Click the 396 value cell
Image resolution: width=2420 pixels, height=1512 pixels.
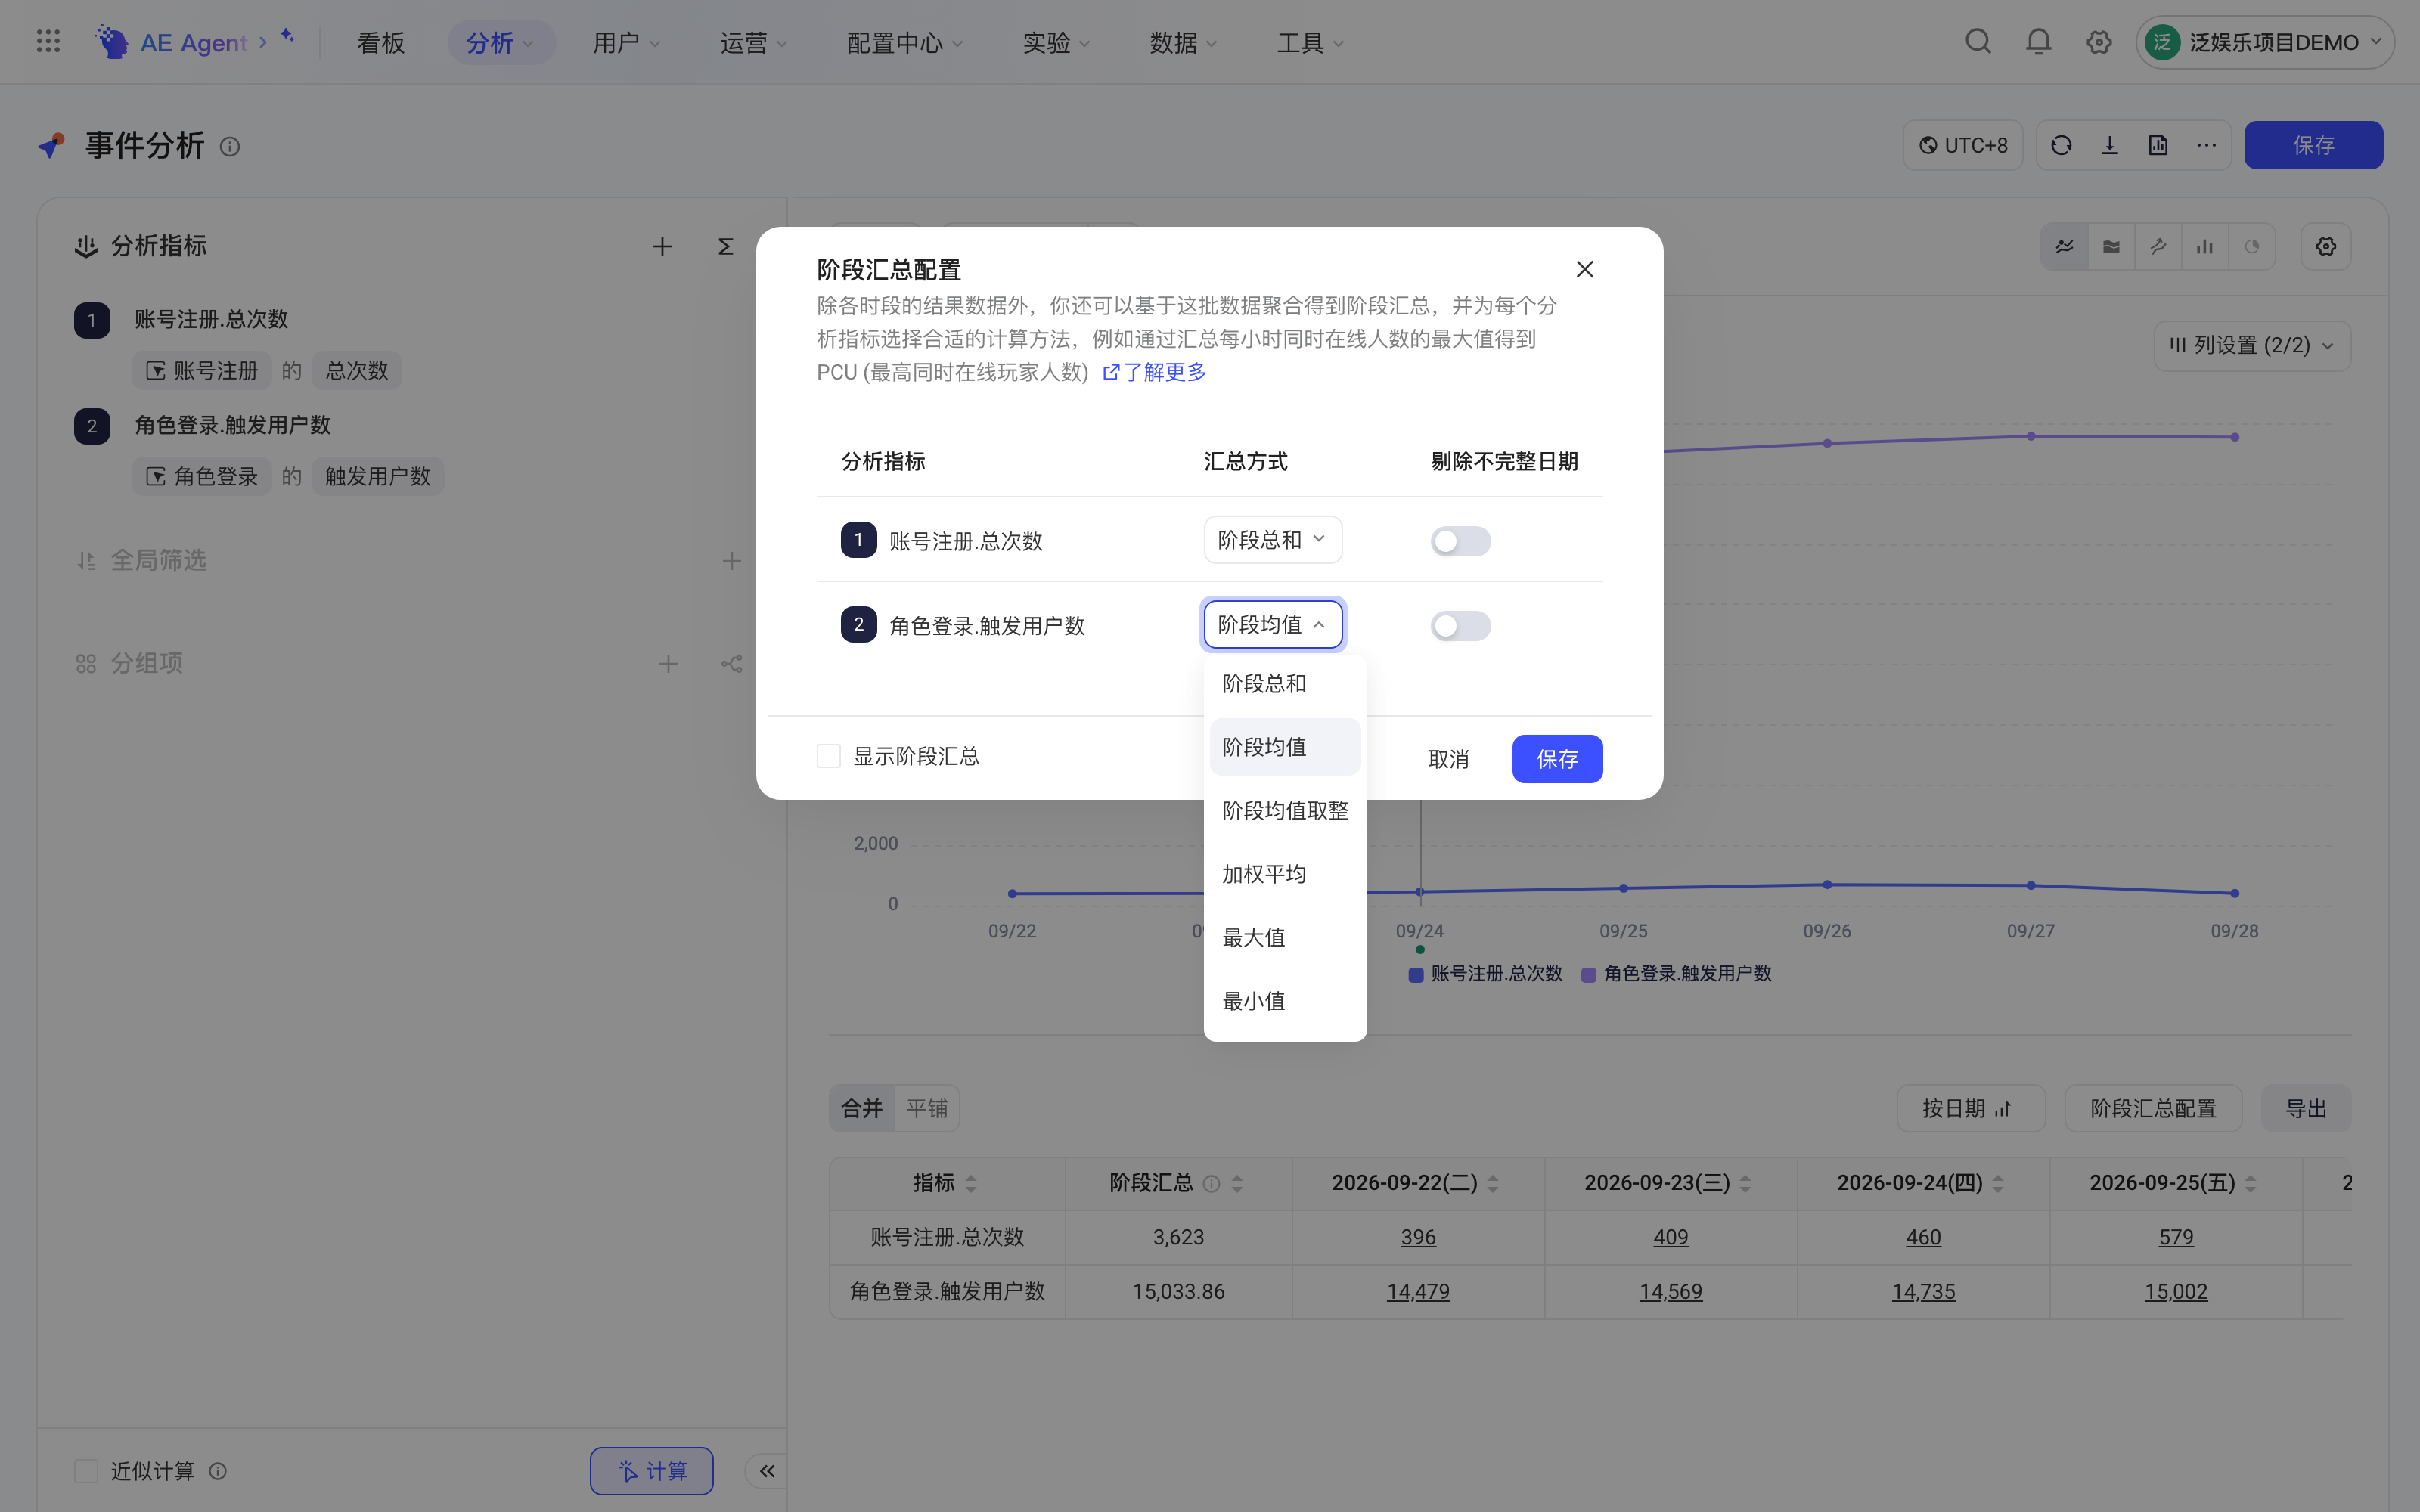point(1417,1237)
